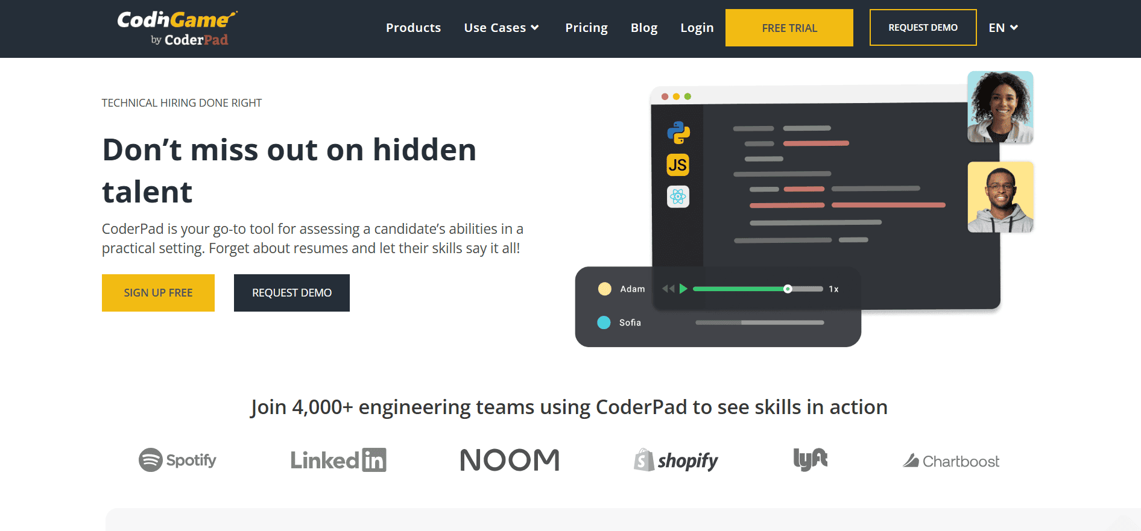Click the CodinGame by CoderPad logo

tap(177, 28)
